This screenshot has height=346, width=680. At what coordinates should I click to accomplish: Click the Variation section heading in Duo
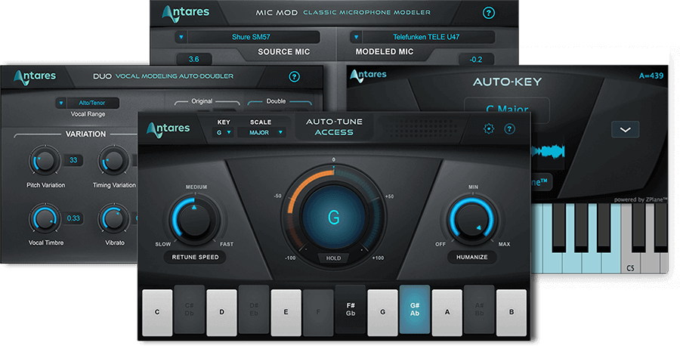click(x=85, y=134)
